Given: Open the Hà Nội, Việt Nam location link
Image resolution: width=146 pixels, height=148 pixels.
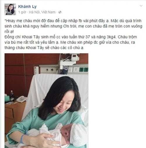Looking at the screenshot, I should pyautogui.click(x=42, y=12).
